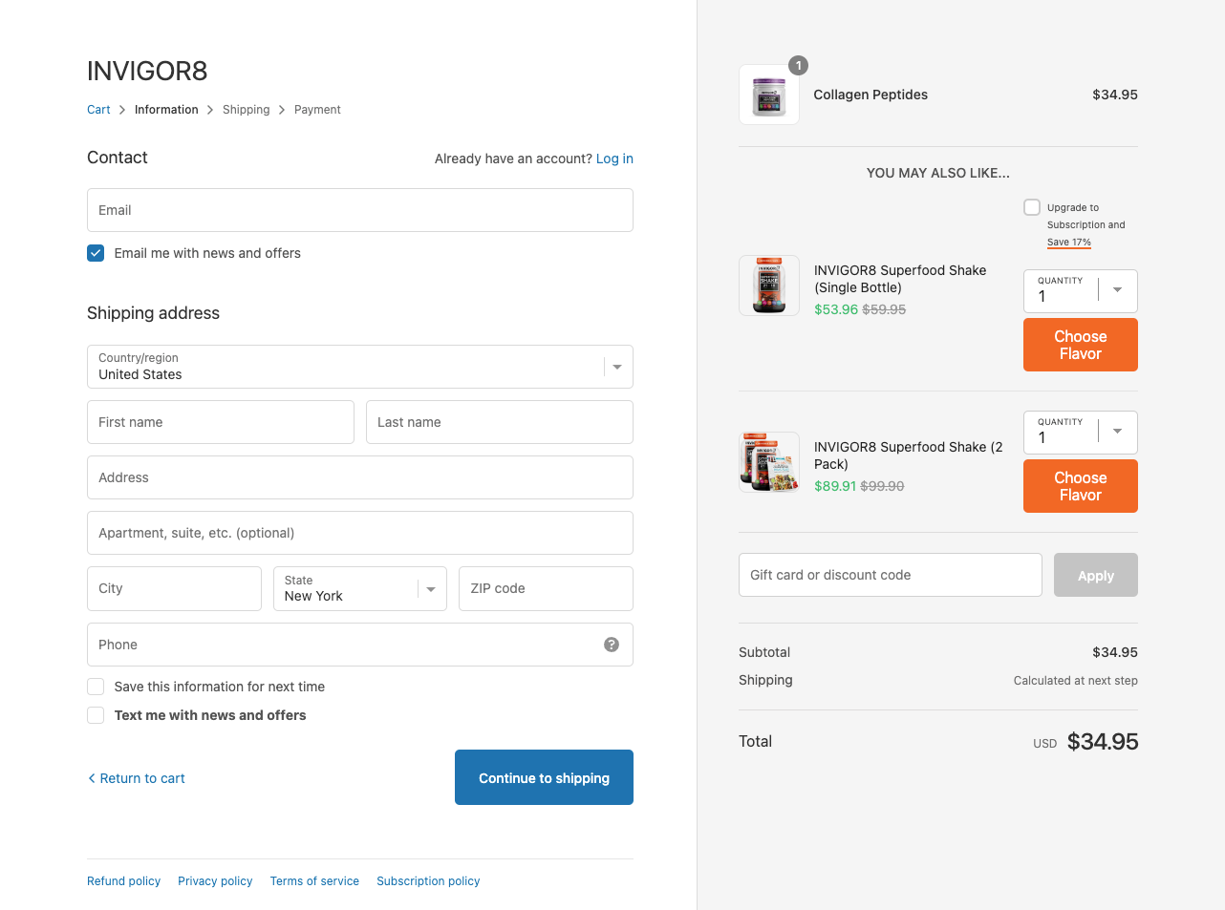
Task: Click the Return to cart back chevron
Action: click(92, 778)
